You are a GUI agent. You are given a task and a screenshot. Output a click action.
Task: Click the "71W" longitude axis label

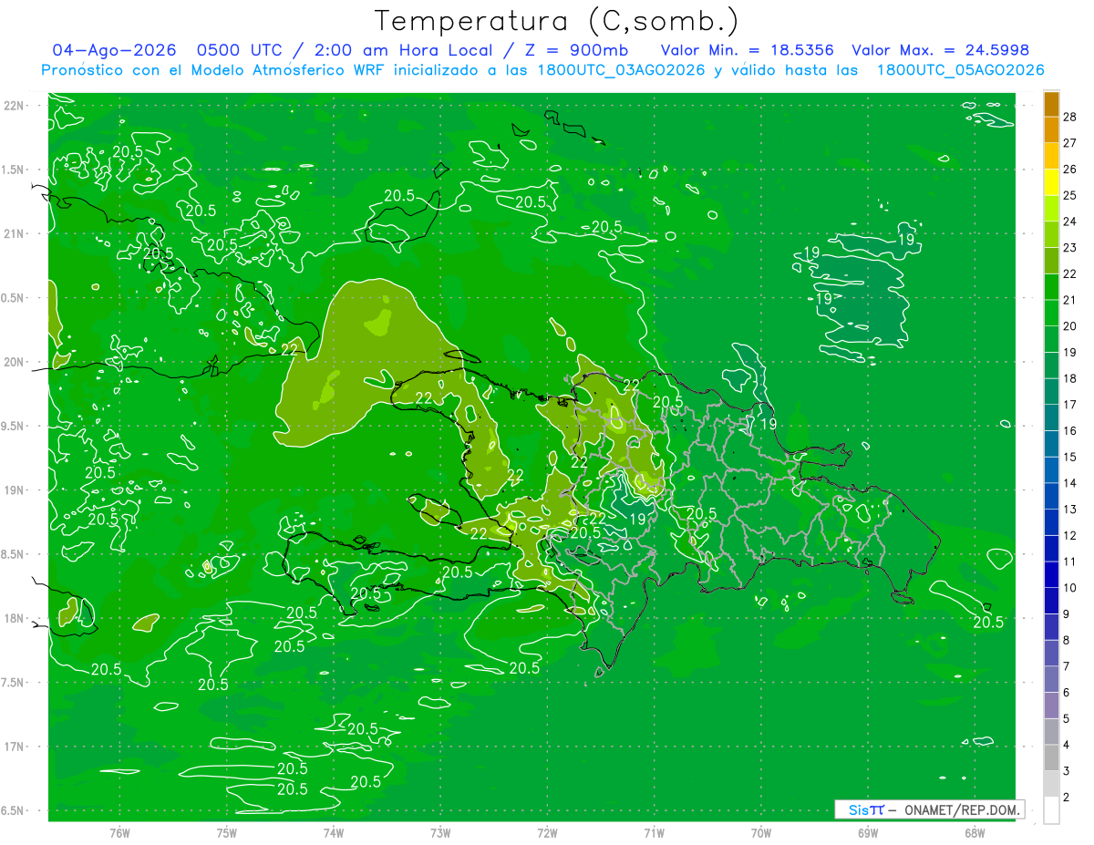(654, 832)
